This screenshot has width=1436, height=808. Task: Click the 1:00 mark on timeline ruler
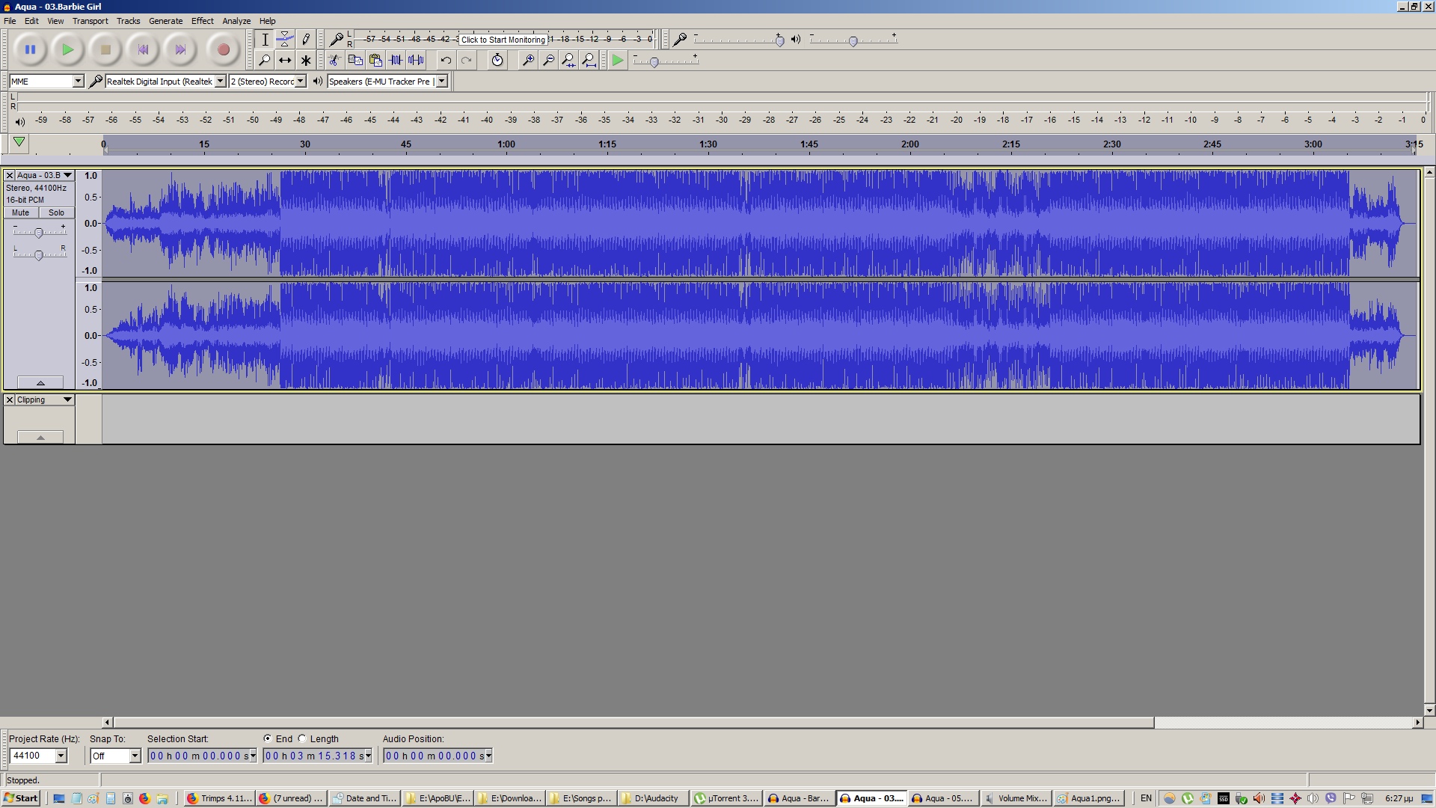tap(506, 144)
